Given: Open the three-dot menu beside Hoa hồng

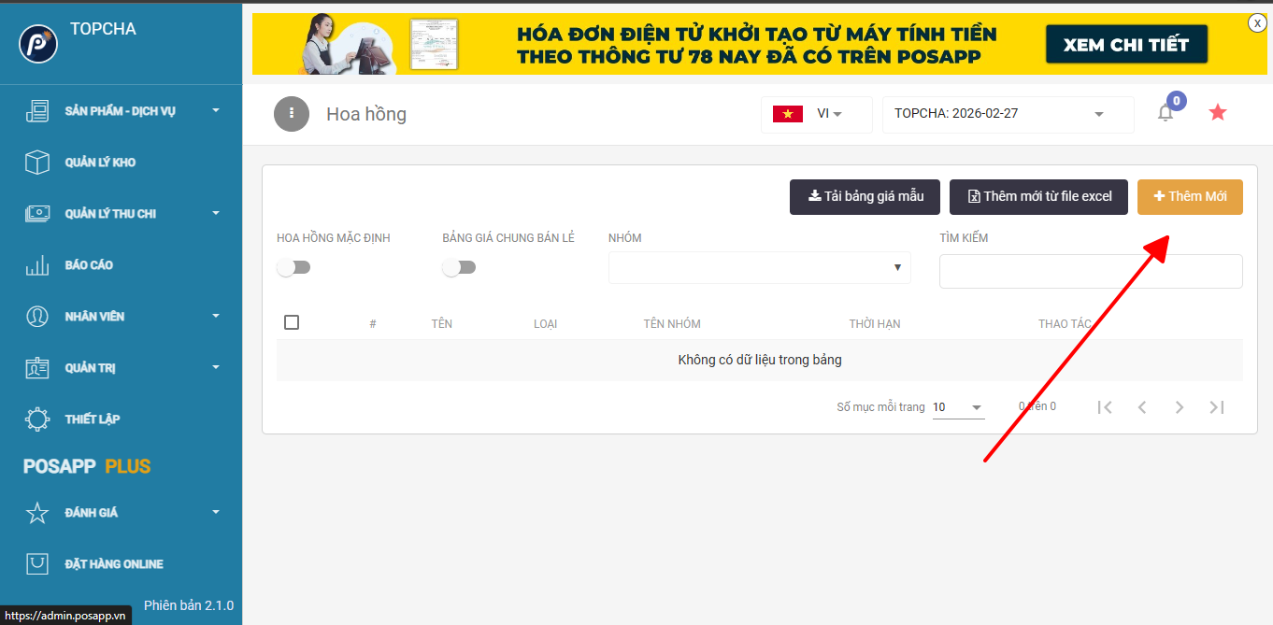Looking at the screenshot, I should tap(292, 114).
